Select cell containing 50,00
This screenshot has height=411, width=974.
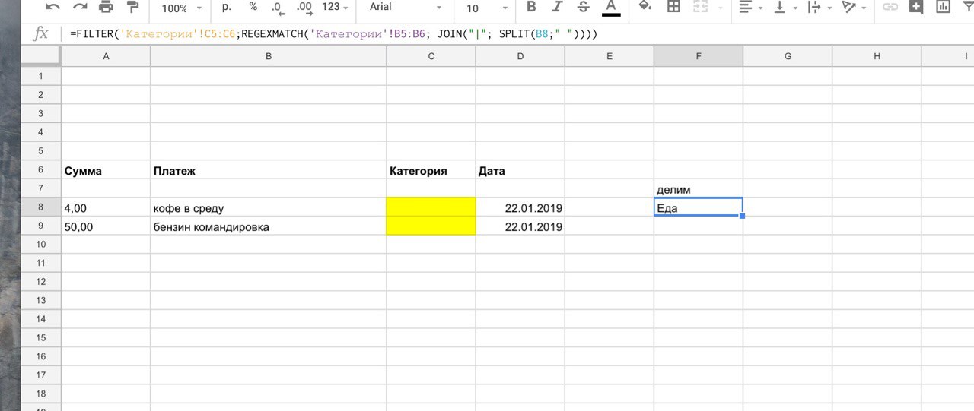(x=106, y=226)
